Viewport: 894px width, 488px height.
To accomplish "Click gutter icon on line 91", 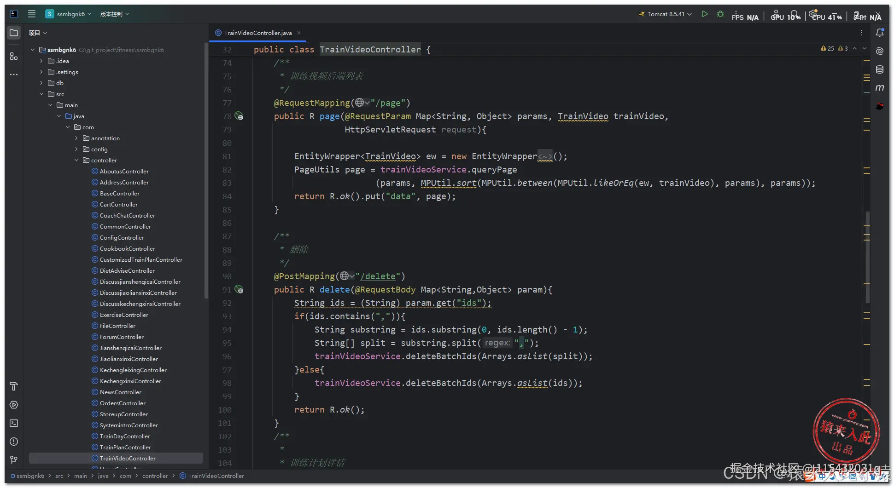I will click(239, 290).
